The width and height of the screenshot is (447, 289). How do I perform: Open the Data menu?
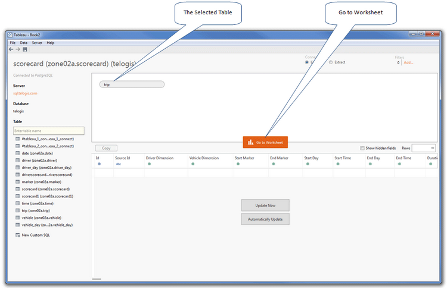tap(24, 43)
